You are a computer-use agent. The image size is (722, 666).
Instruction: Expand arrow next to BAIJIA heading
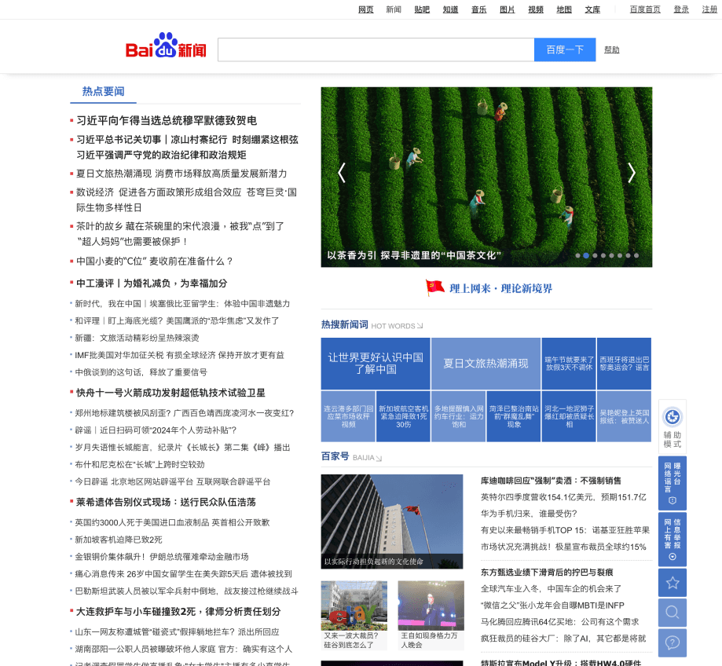pyautogui.click(x=379, y=458)
